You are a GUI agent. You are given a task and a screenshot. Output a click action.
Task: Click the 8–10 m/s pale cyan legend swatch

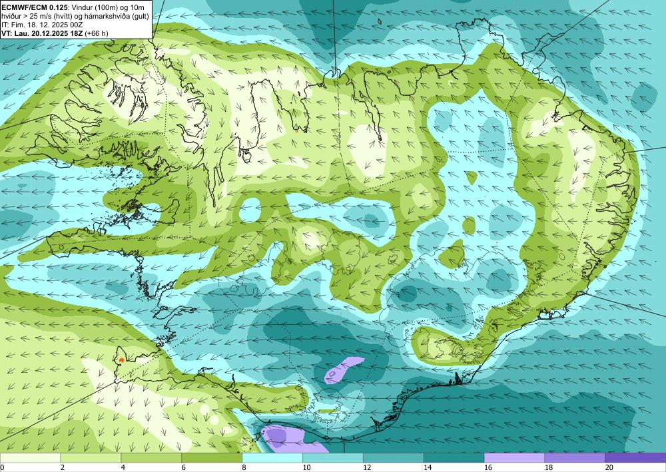[x=272, y=458]
